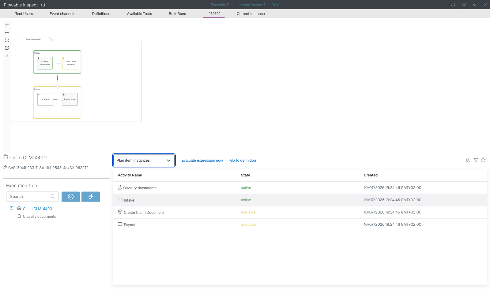Click the stage icon beside Payout row
Image resolution: width=490 pixels, height=291 pixels.
(x=120, y=224)
